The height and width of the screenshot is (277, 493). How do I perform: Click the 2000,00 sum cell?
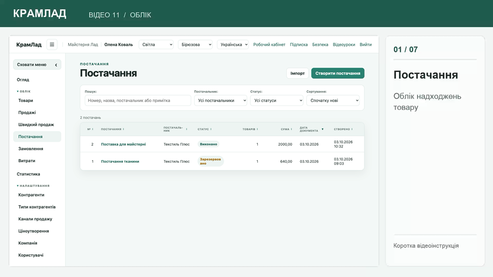point(285,144)
